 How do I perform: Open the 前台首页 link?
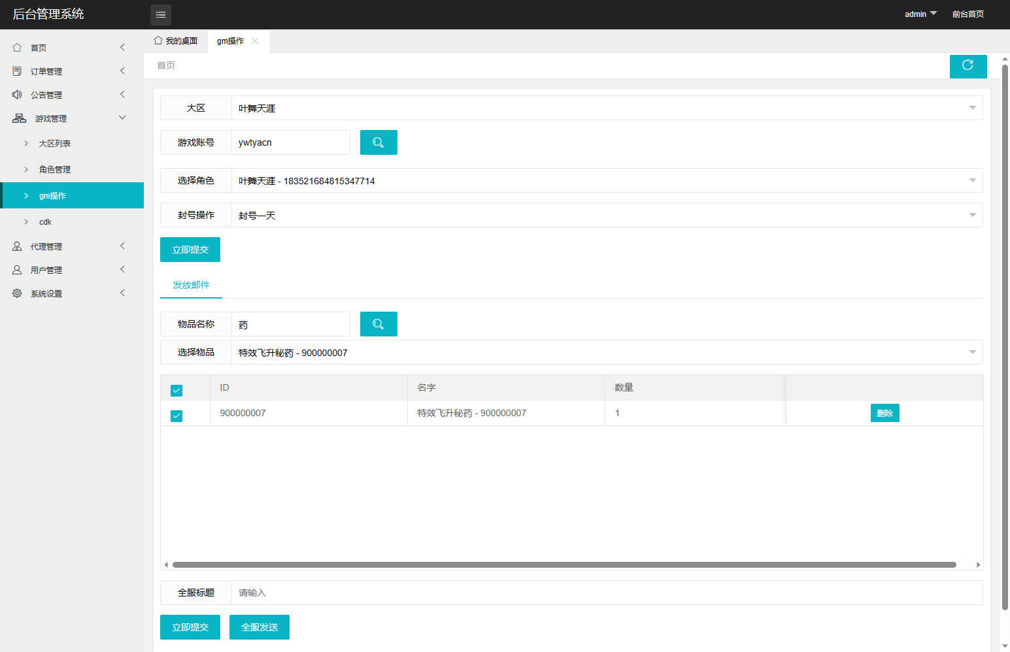click(x=968, y=14)
